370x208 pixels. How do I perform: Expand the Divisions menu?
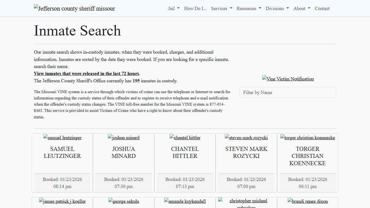click(277, 8)
